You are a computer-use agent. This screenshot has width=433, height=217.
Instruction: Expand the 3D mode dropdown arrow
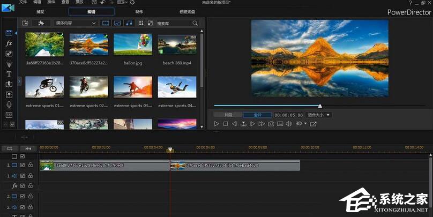click(x=305, y=124)
